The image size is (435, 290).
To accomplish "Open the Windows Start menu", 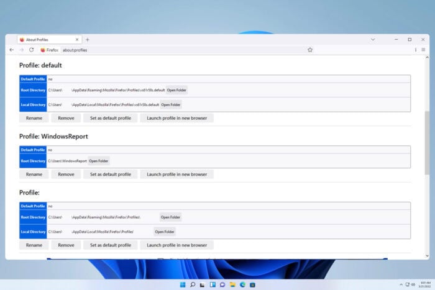I will (x=183, y=285).
